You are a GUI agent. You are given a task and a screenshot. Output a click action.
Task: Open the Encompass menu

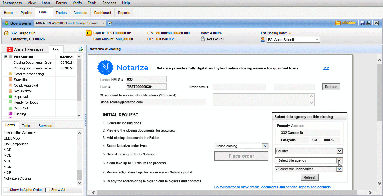pos(12,3)
